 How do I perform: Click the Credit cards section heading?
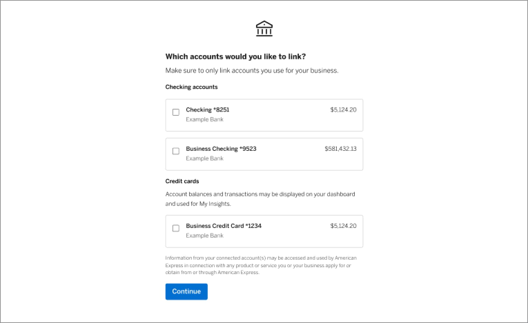(182, 181)
